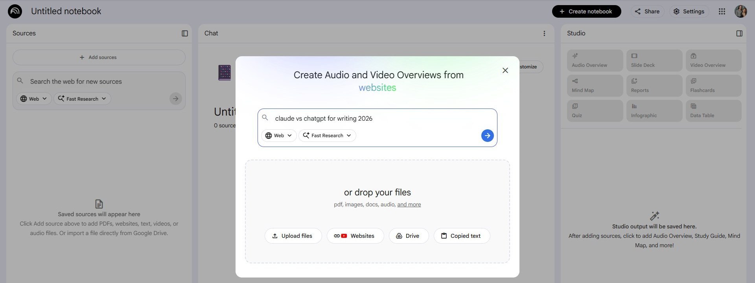Click the magnifier icon in Sources search
Screen dimensions: 755x283
(20, 81)
